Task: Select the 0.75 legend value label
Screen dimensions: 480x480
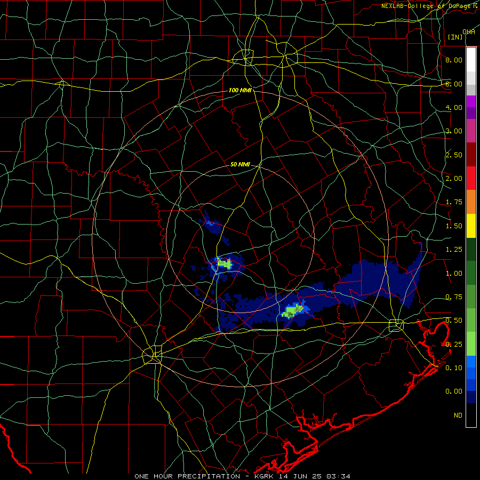Action: click(454, 297)
